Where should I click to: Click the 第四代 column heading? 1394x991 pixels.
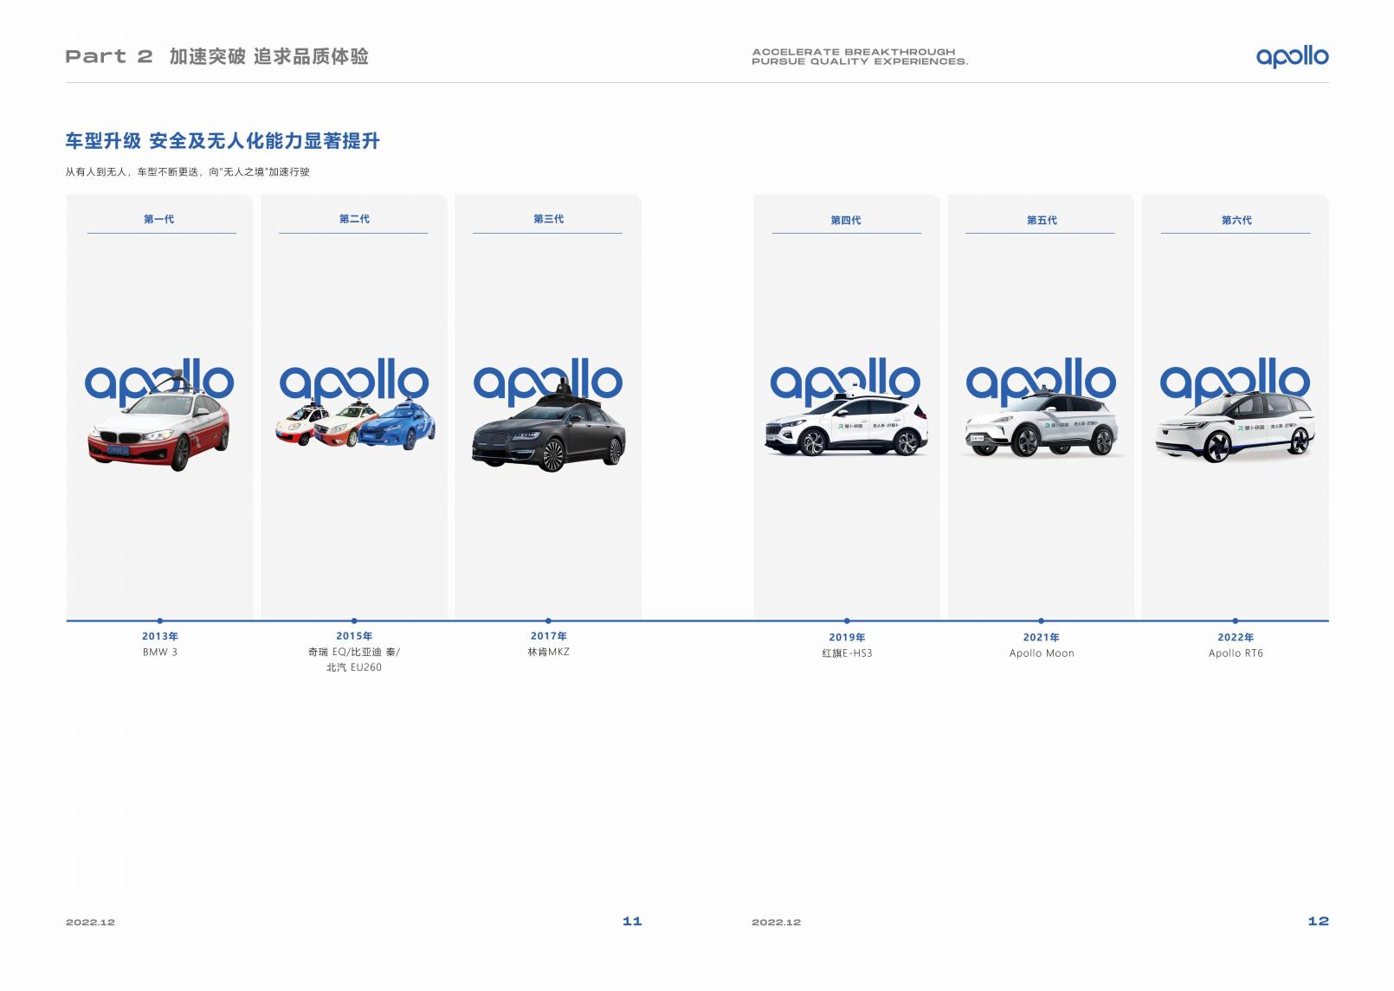click(846, 220)
